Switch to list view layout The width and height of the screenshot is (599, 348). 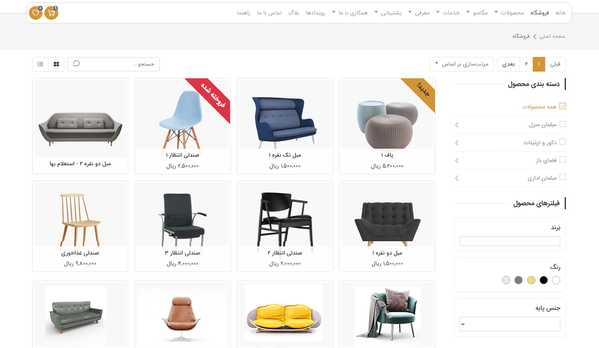40,64
